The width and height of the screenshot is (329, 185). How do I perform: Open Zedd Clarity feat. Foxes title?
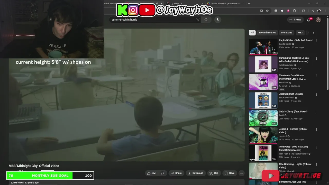293,112
